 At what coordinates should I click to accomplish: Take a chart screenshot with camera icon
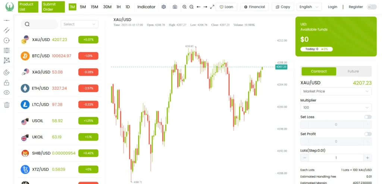[175, 7]
